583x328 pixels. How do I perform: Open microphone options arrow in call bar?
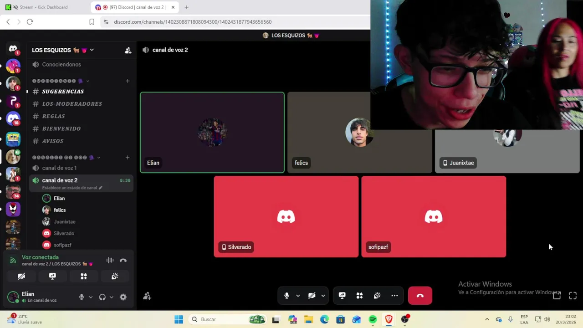[x=298, y=296]
